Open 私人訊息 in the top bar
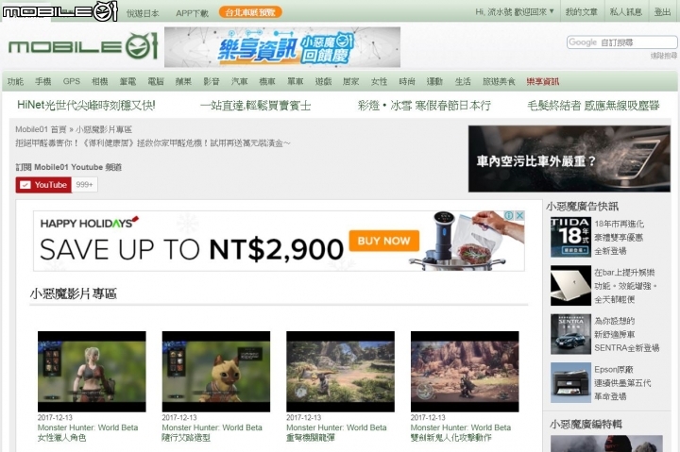 pos(626,12)
